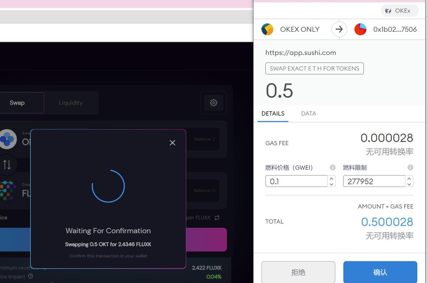Image resolution: width=427 pixels, height=283 pixels.
Task: Click the gas price GWEI input field
Action: pyautogui.click(x=296, y=181)
